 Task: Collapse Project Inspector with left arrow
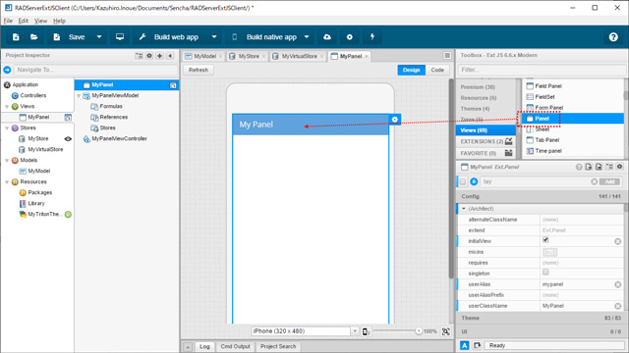click(x=170, y=56)
